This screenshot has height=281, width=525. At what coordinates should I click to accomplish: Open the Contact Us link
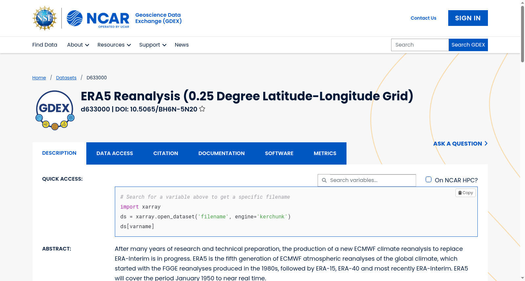tap(424, 18)
